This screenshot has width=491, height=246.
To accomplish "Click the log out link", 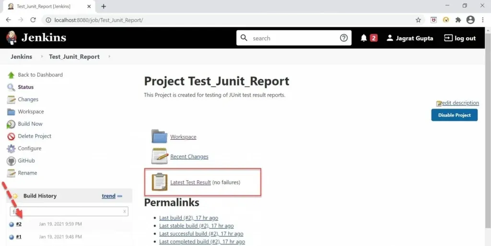I will [465, 38].
